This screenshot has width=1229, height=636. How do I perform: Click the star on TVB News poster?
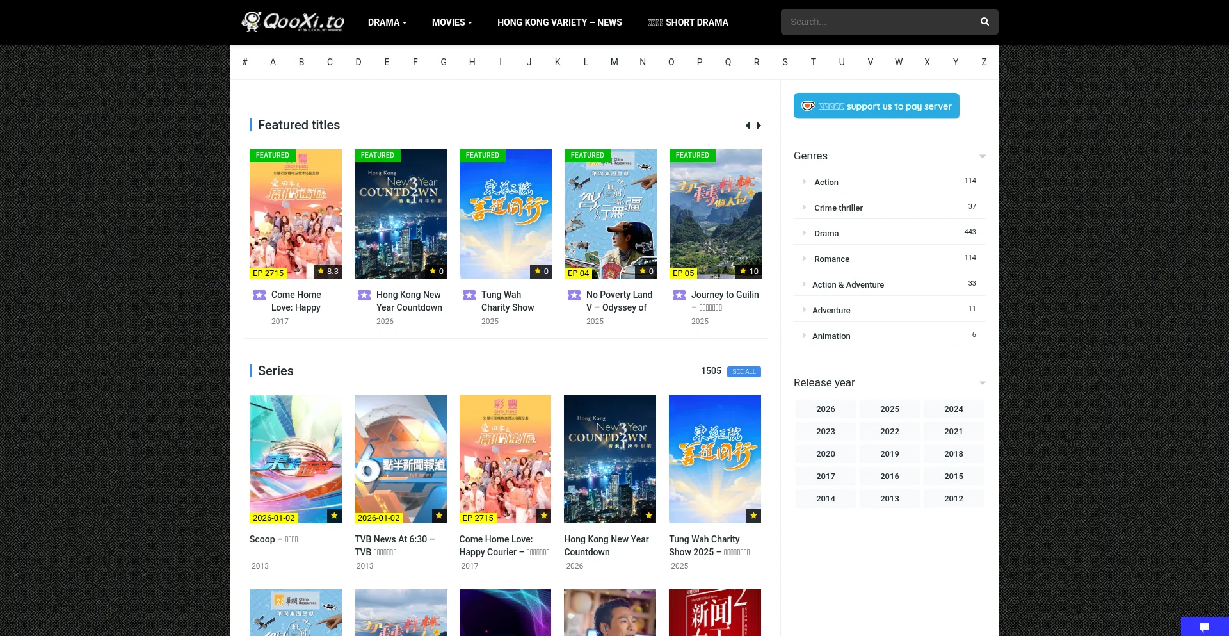(439, 516)
